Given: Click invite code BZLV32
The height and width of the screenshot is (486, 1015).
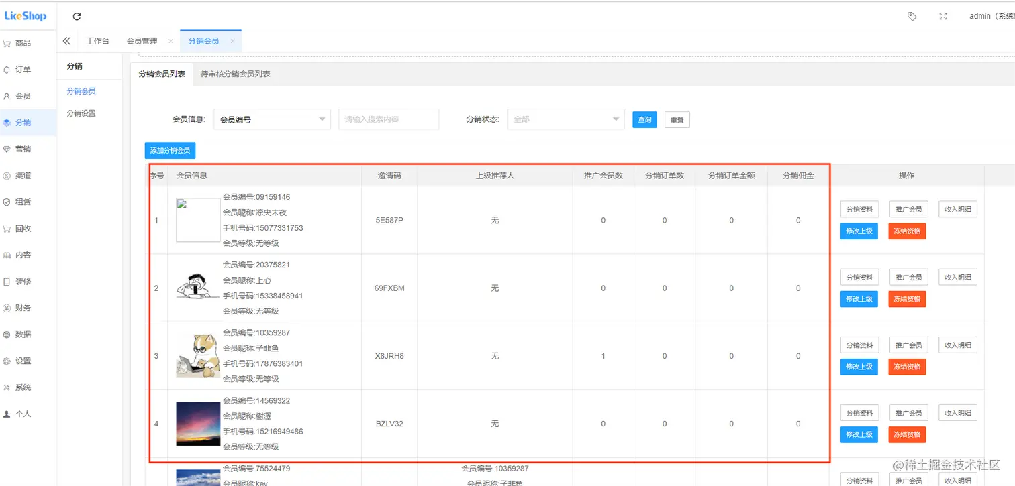Looking at the screenshot, I should pos(389,424).
